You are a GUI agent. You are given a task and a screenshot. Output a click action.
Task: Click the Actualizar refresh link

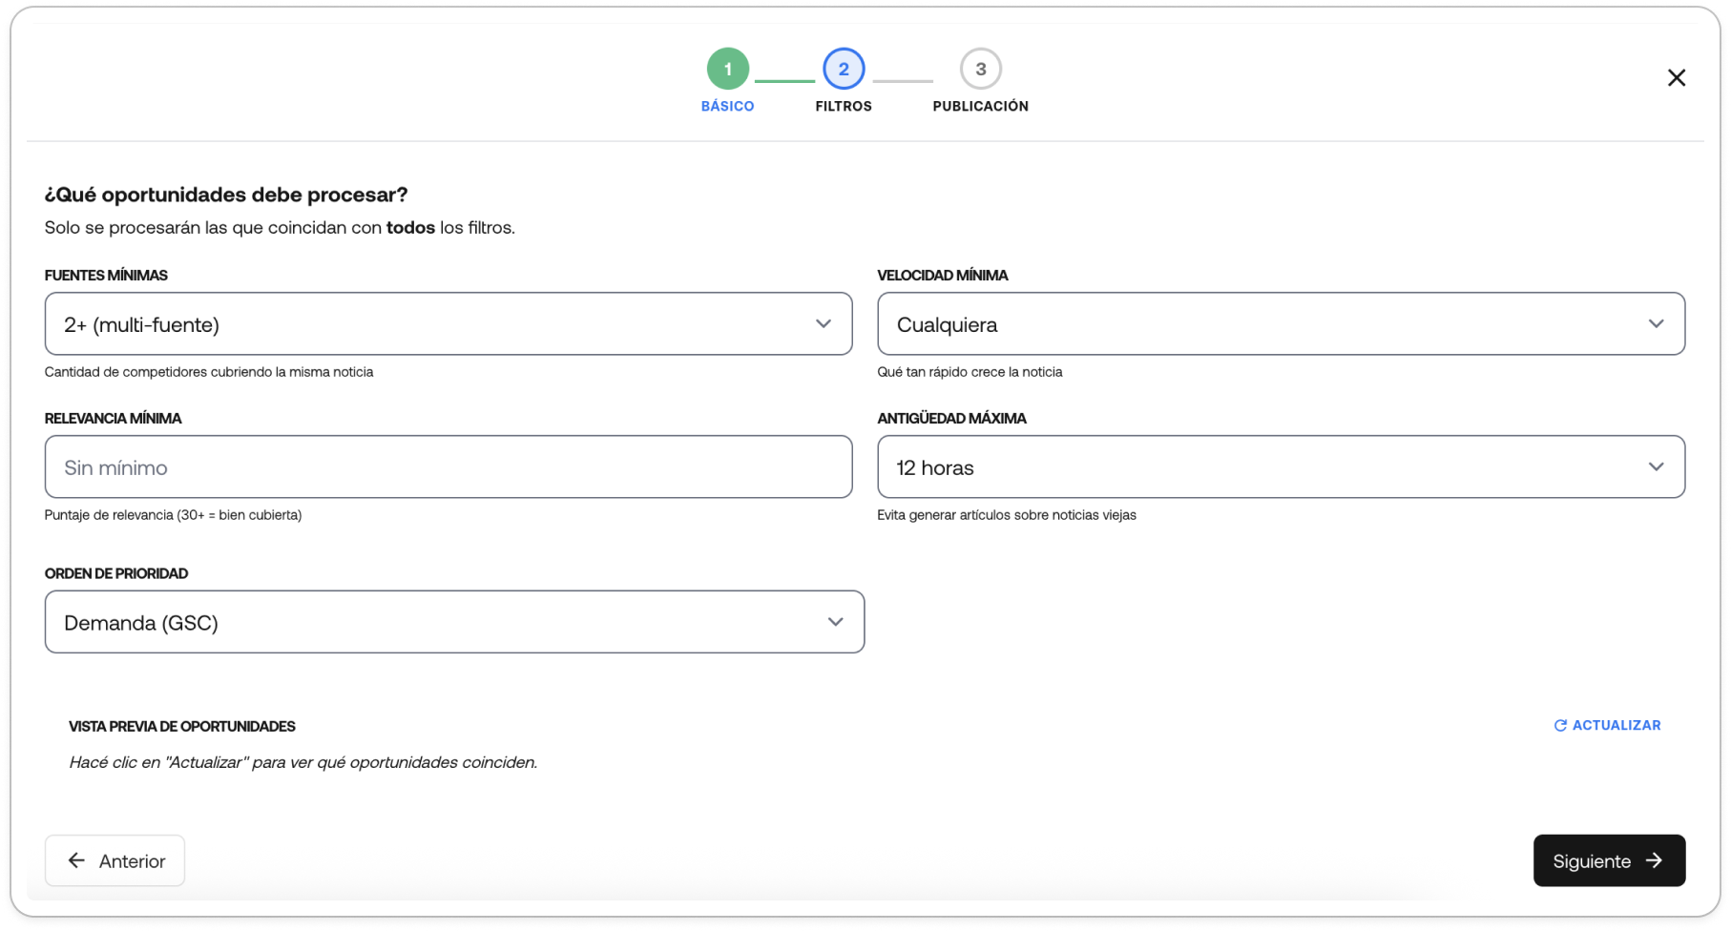click(1607, 726)
